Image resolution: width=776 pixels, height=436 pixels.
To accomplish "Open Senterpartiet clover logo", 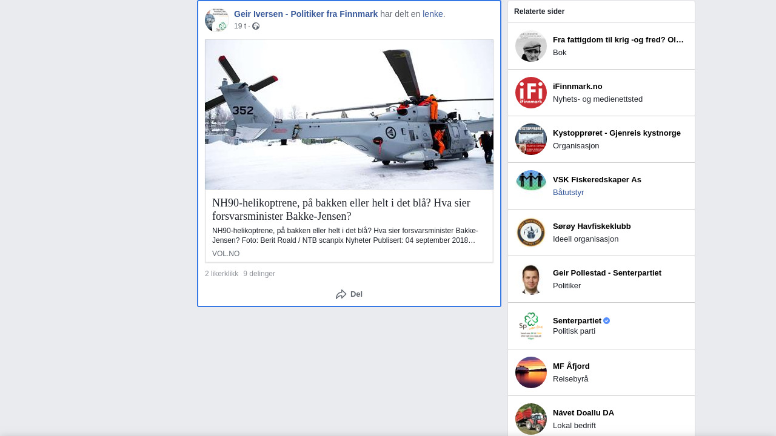I will (531, 326).
